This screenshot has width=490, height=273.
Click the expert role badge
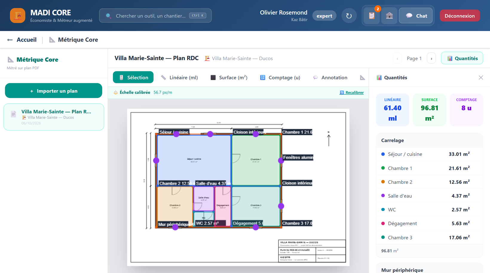click(324, 16)
